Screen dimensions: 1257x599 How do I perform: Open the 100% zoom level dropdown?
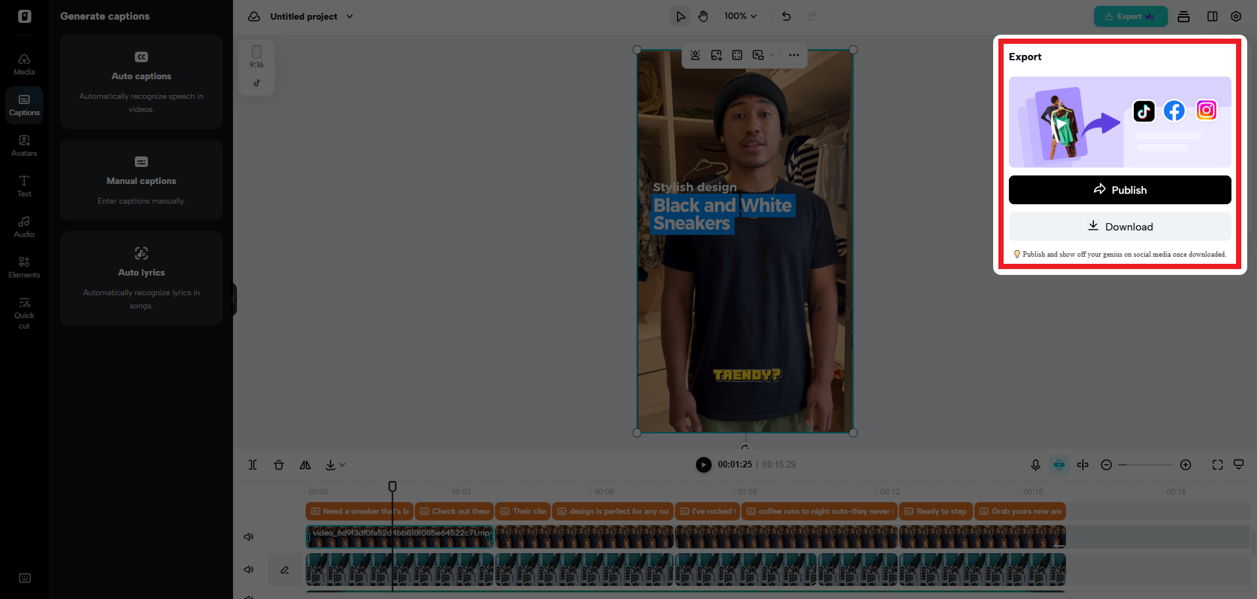click(740, 16)
